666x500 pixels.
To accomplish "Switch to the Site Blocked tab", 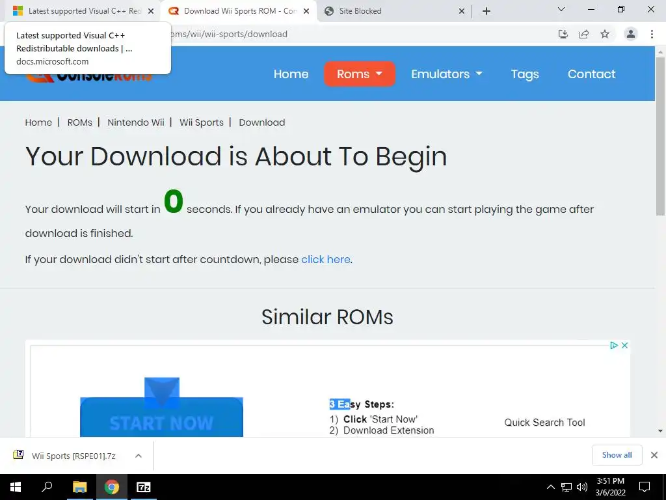I will [x=393, y=11].
